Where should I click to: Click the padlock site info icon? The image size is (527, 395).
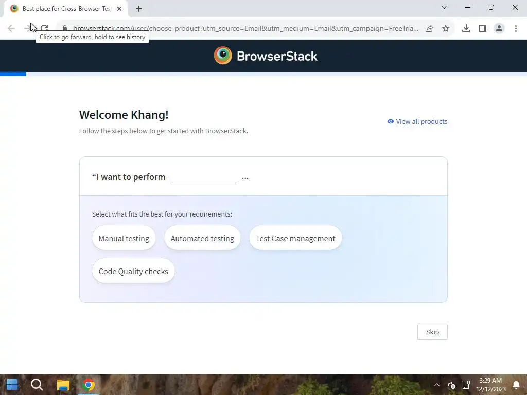click(65, 28)
